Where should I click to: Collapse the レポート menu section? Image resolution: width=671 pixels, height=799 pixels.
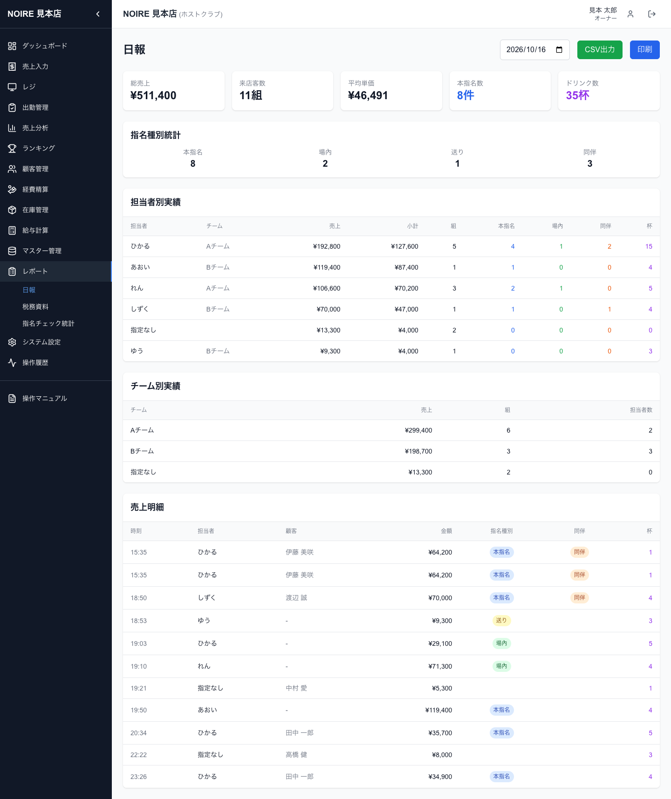point(55,271)
